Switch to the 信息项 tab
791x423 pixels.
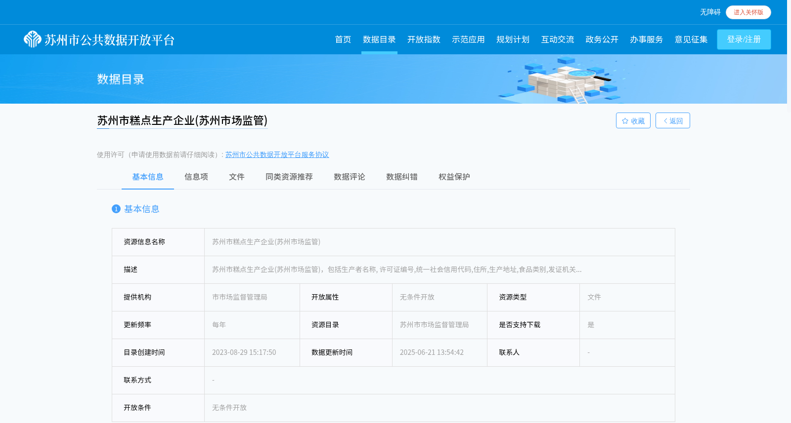coord(196,177)
